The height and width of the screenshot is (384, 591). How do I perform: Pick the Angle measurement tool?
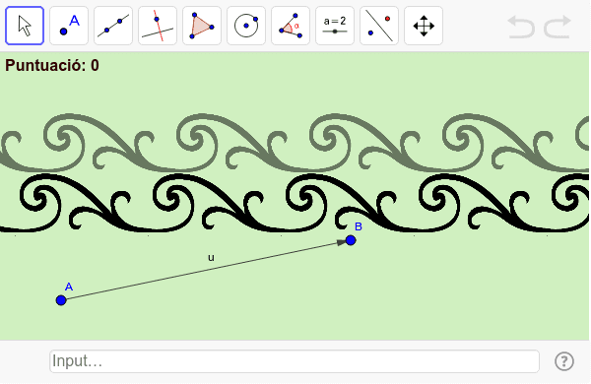(291, 26)
